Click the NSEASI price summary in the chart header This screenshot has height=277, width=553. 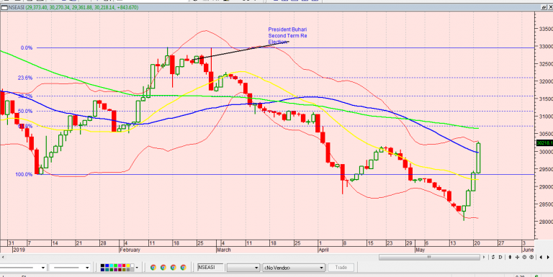pos(73,7)
